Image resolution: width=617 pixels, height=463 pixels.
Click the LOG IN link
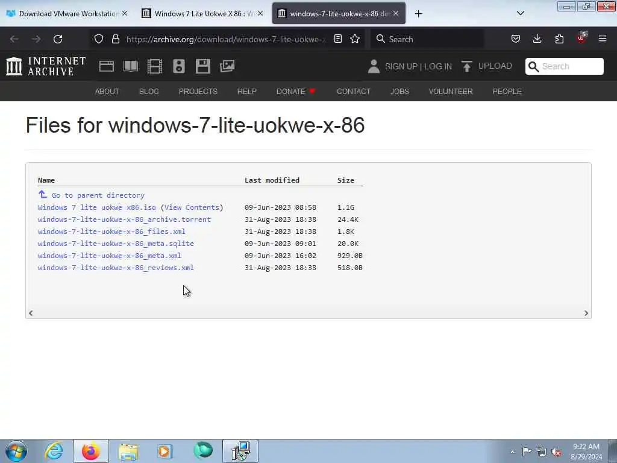(x=438, y=66)
